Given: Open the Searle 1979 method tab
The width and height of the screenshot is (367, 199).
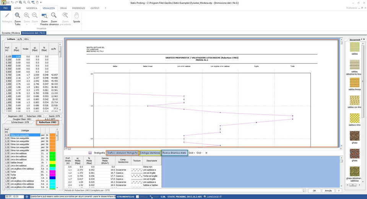Looking at the screenshot, I should click(54, 116).
